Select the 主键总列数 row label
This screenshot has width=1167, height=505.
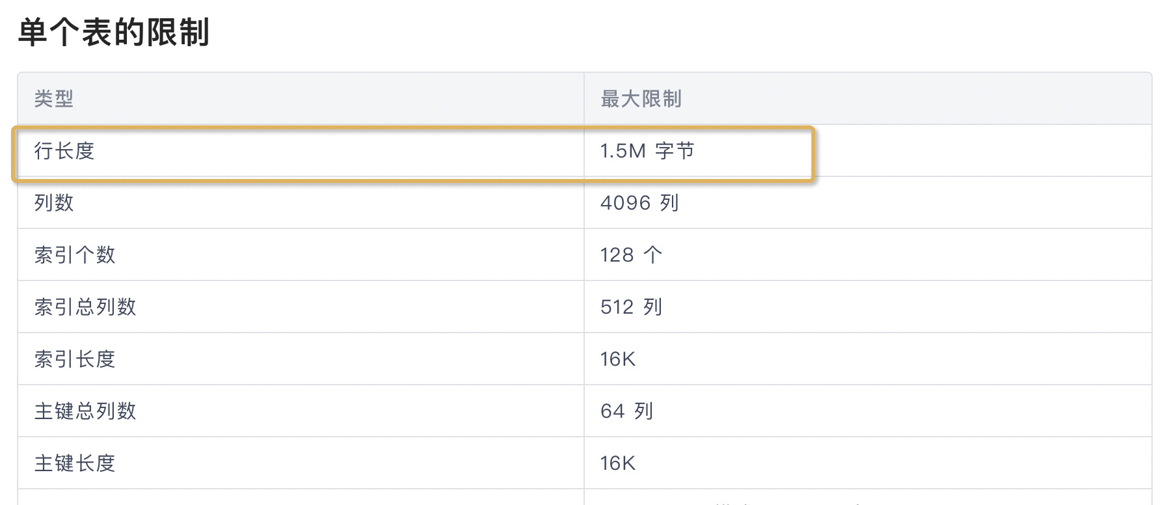[85, 411]
